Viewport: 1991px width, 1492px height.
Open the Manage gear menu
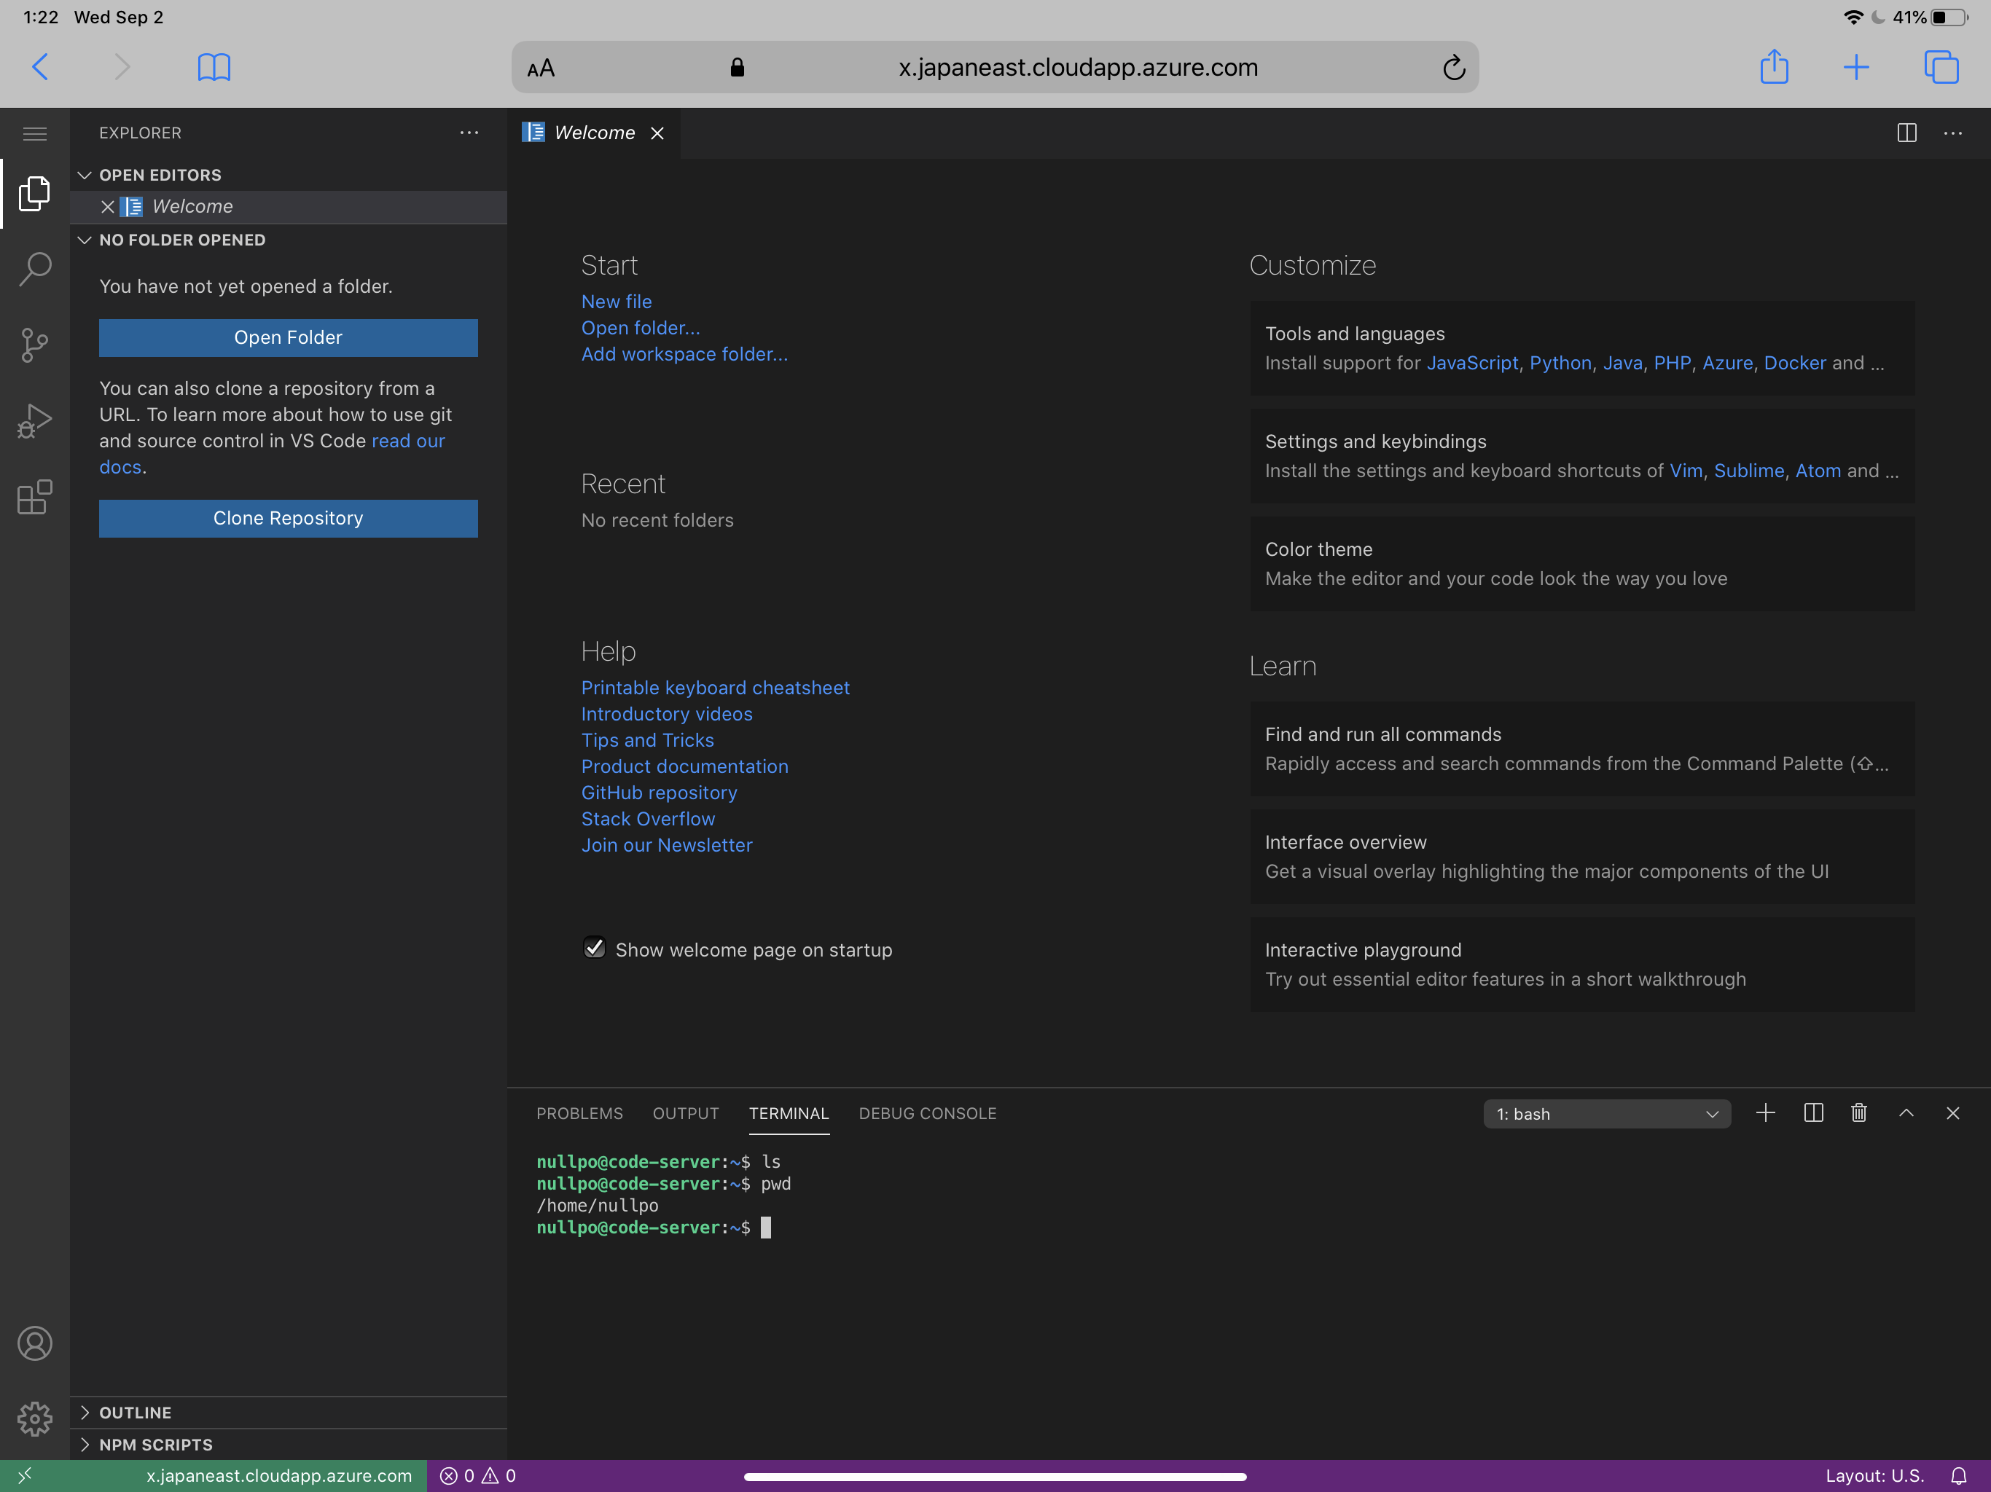[x=34, y=1419]
